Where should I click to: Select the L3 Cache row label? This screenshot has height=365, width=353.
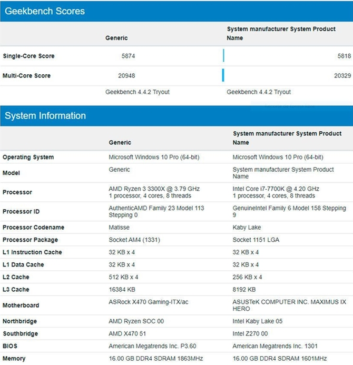(x=16, y=290)
